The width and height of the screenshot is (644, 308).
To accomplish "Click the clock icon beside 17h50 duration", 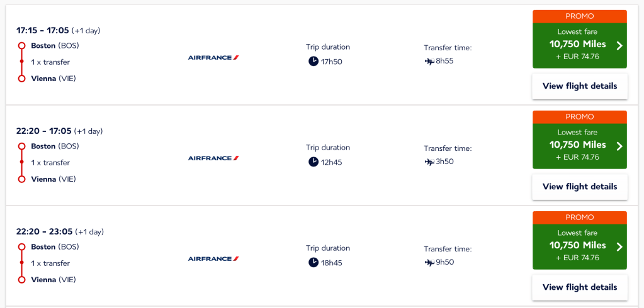I will pos(314,61).
